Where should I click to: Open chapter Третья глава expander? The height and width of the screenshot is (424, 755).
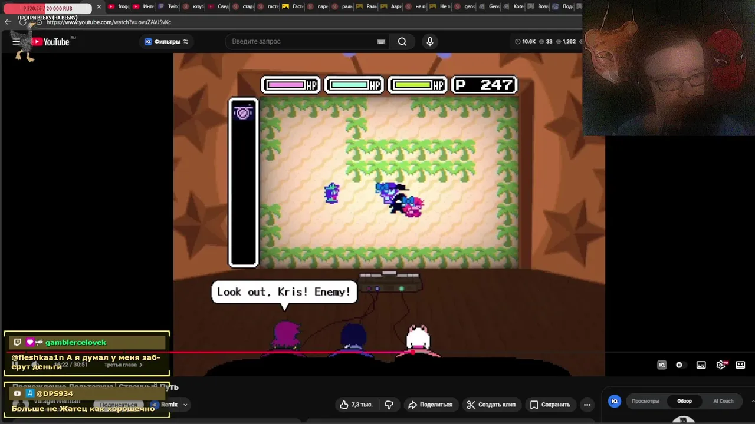[x=123, y=365]
